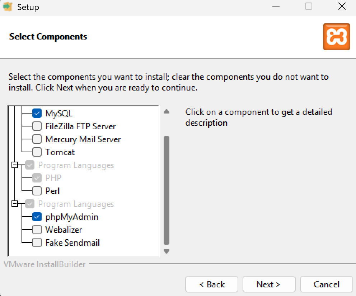Check the Fake Sendmail component

[36, 242]
